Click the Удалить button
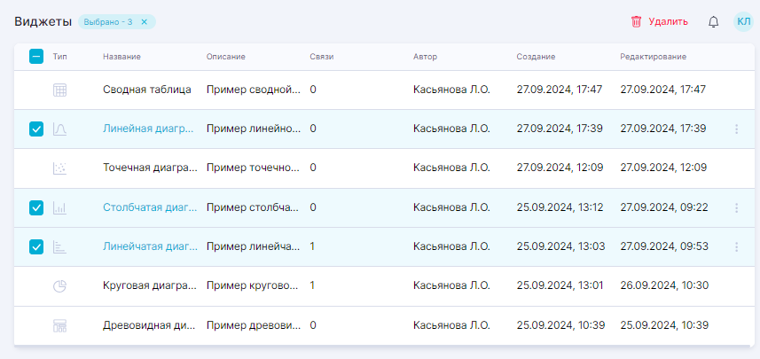 pyautogui.click(x=659, y=22)
